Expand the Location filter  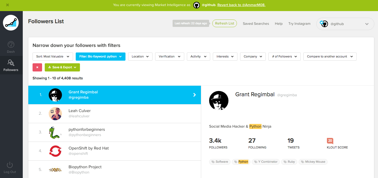tap(140, 56)
